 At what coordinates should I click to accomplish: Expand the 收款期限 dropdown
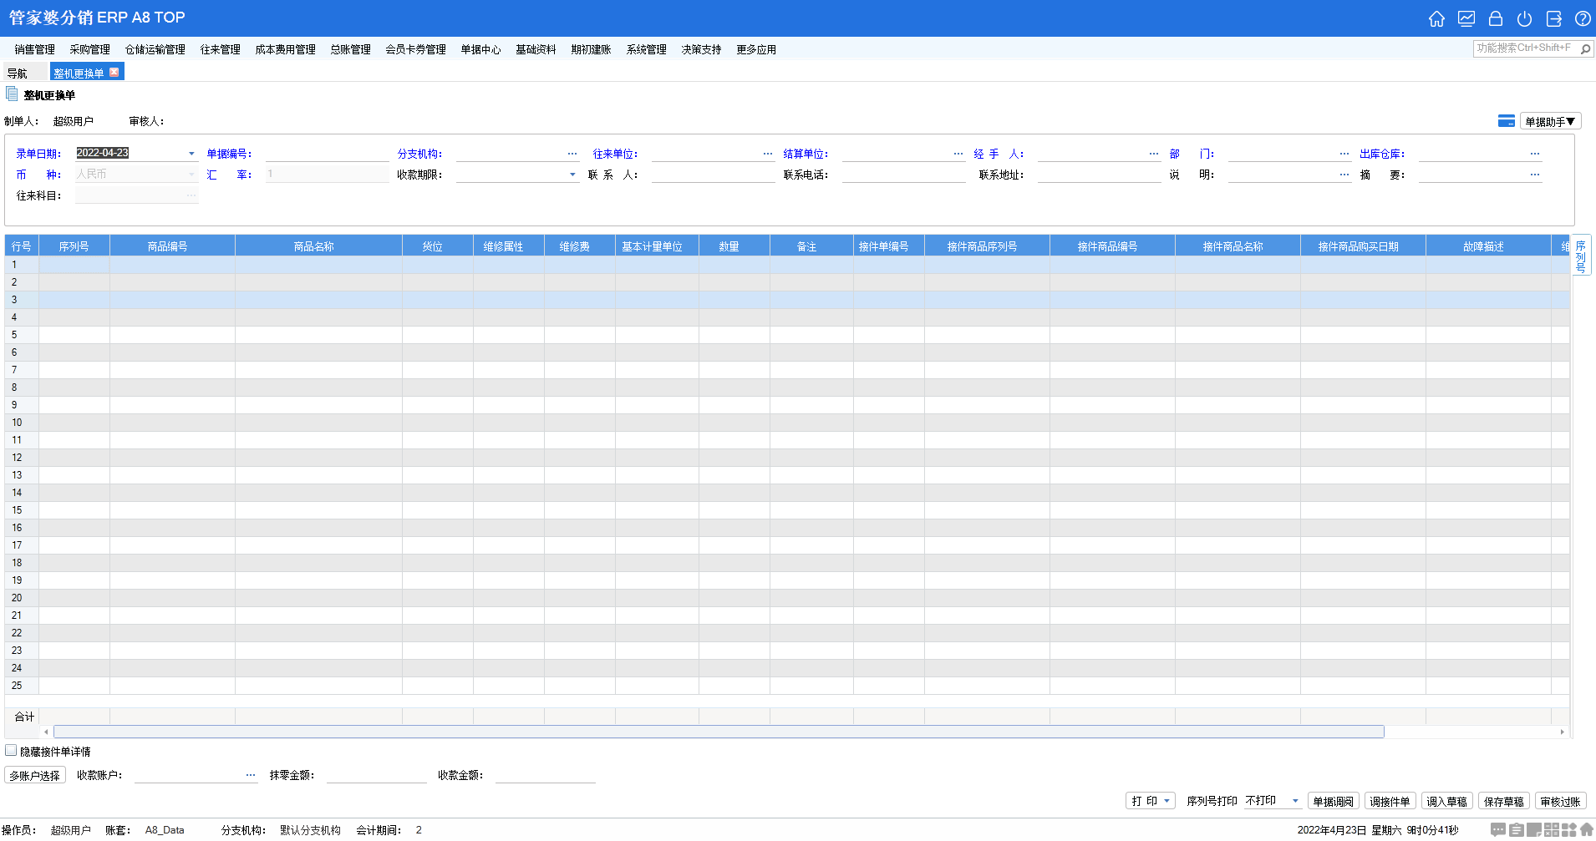(x=572, y=175)
